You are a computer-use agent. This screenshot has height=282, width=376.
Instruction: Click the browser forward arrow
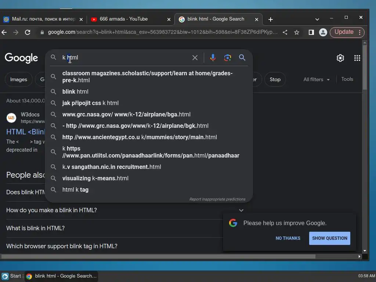[16, 32]
